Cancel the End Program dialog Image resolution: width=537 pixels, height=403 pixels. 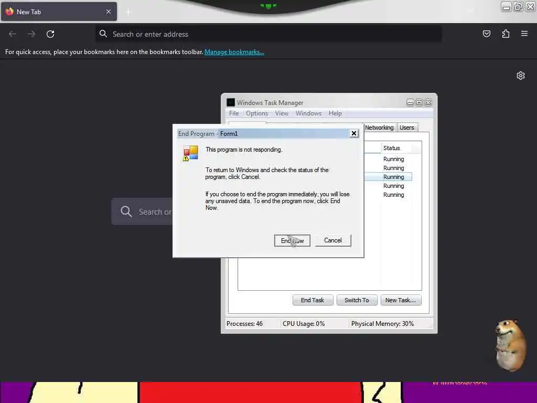[x=333, y=240]
